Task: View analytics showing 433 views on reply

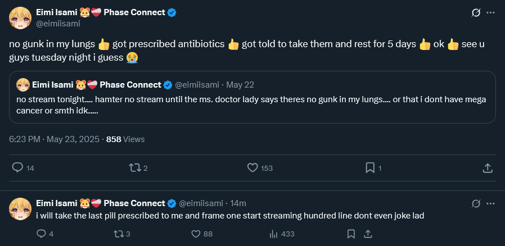Action: (274, 234)
